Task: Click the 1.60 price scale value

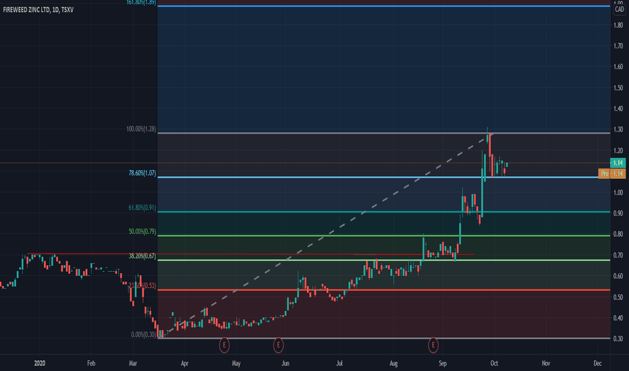Action: (618, 67)
